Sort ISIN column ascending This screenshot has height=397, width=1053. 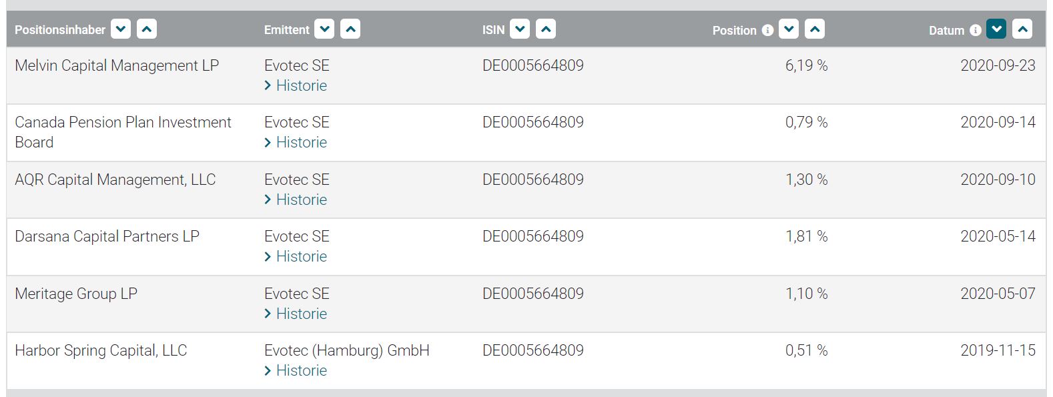tap(546, 29)
